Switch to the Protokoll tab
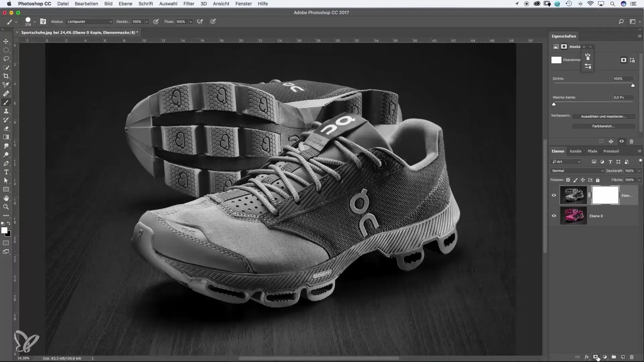This screenshot has width=644, height=362. [x=611, y=151]
